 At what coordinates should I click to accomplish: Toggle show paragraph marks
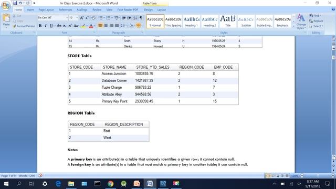point(141,18)
